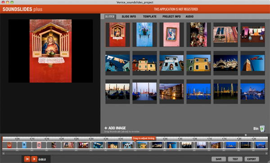Image resolution: width=270 pixels, height=163 pixels.
Task: Click the 0:00.0 playback time display
Action: (42, 159)
